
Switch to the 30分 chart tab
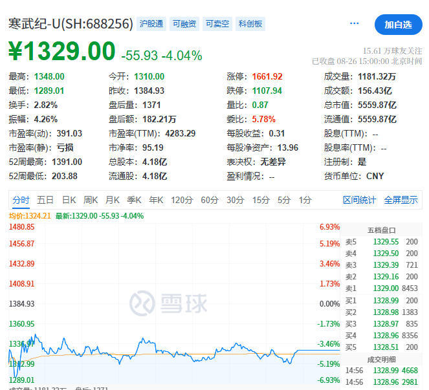(x=235, y=200)
